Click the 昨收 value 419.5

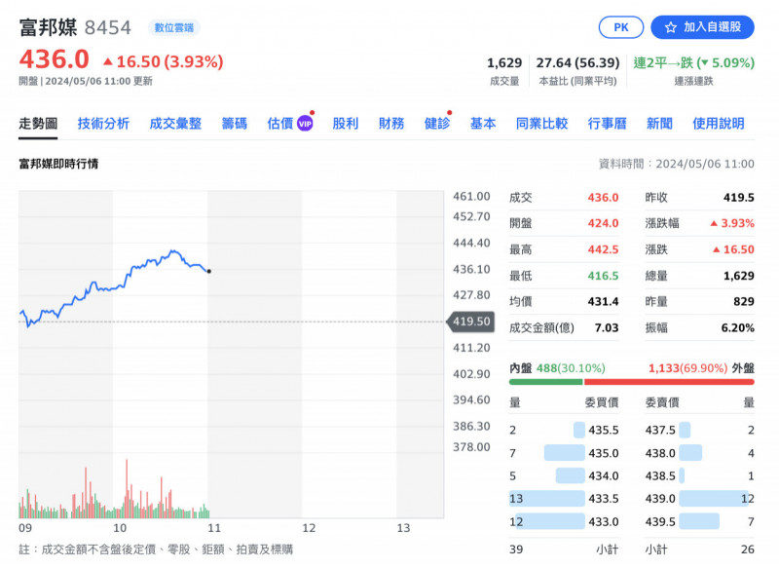(x=739, y=197)
